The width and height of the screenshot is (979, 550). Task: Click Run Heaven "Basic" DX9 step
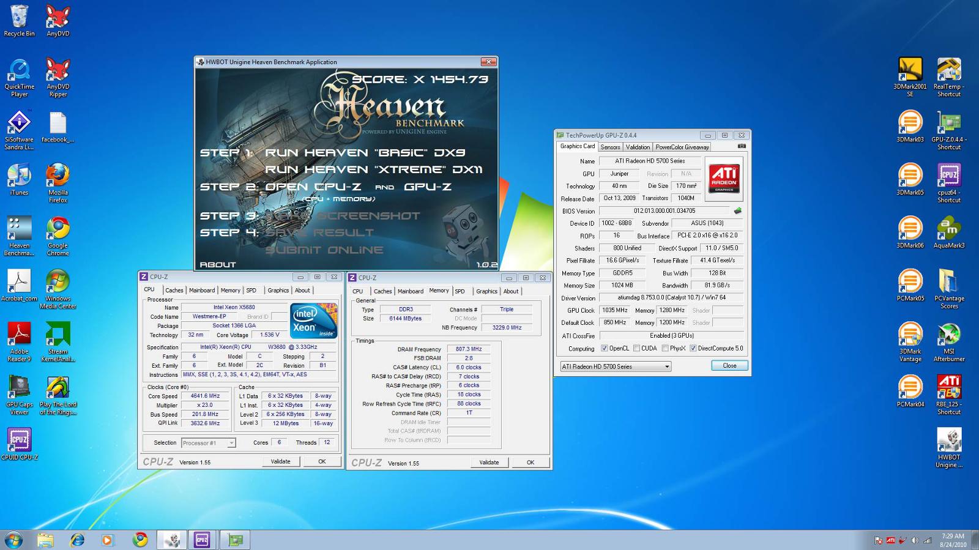pos(365,152)
